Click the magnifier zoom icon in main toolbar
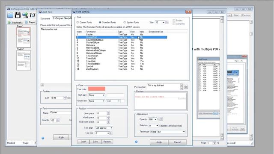274x154 pixels. coord(25,15)
